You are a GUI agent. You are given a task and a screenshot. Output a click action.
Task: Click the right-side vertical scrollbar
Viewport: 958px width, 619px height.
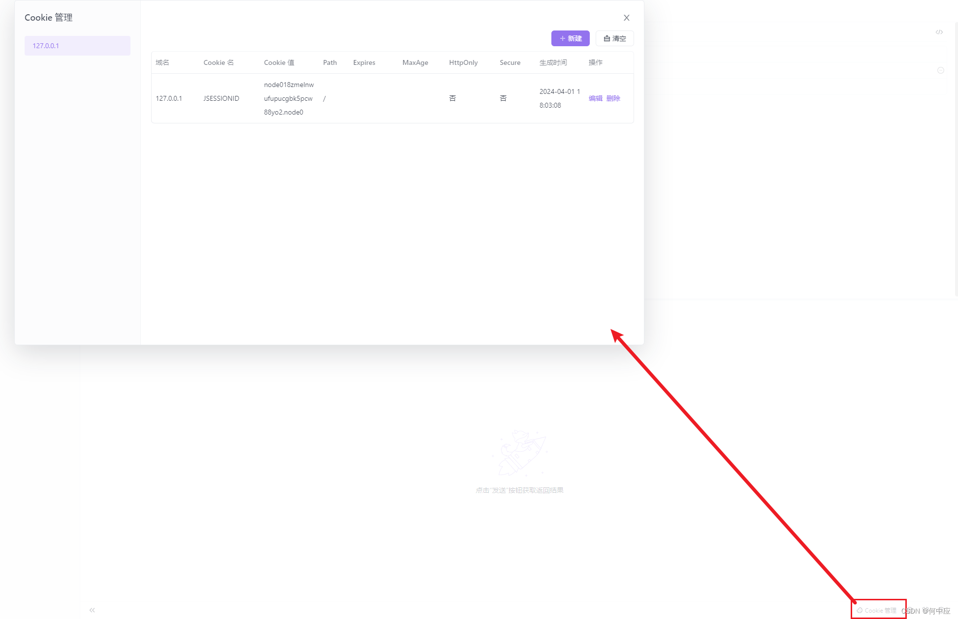pyautogui.click(x=956, y=157)
